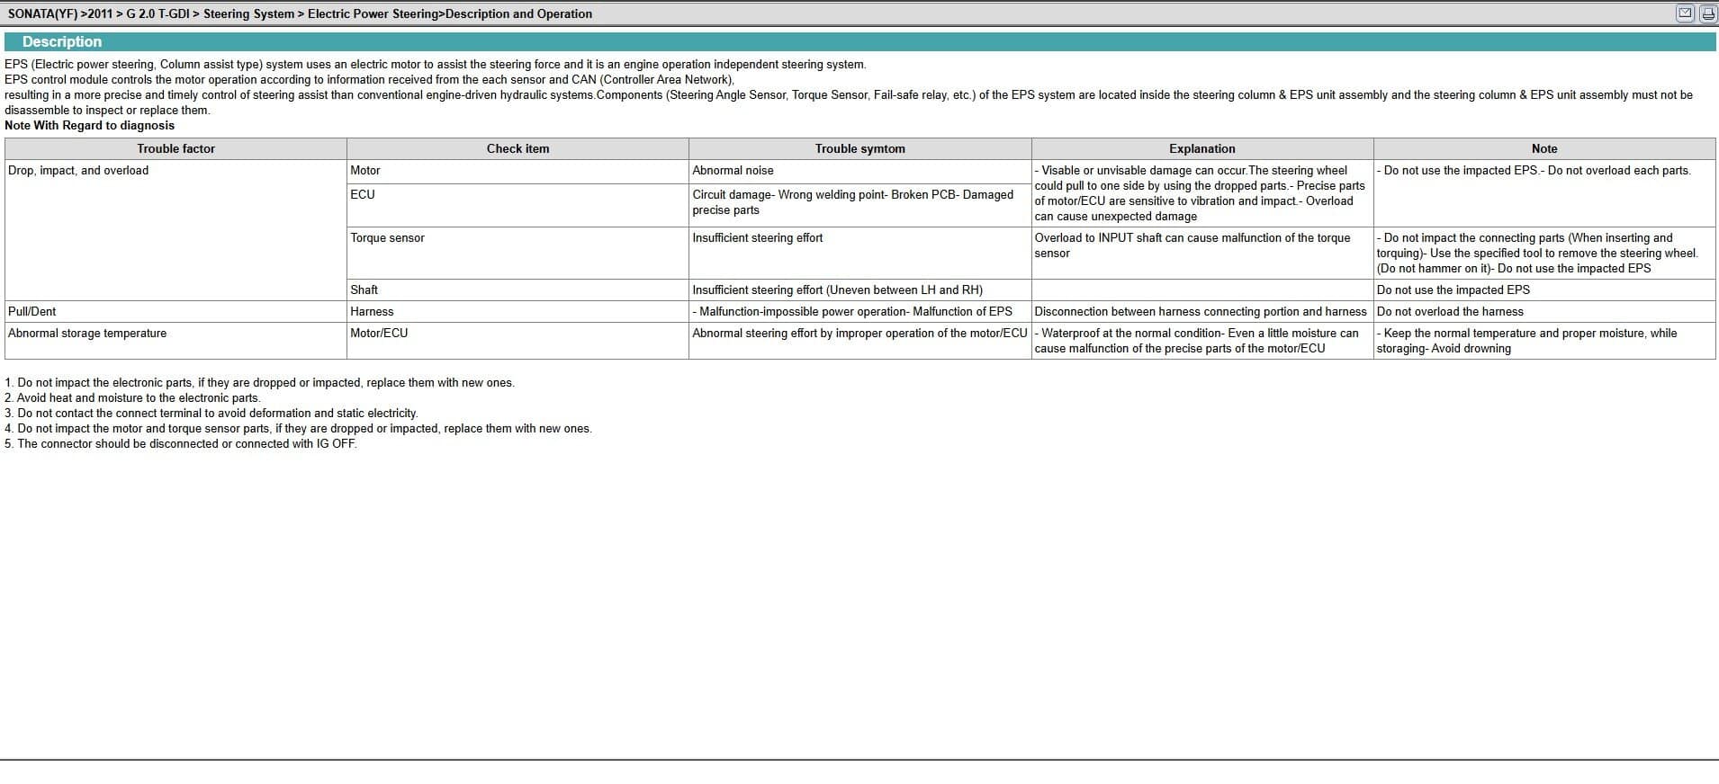Select the 'Pull/Dent' trouble factor cell

[x=32, y=312]
